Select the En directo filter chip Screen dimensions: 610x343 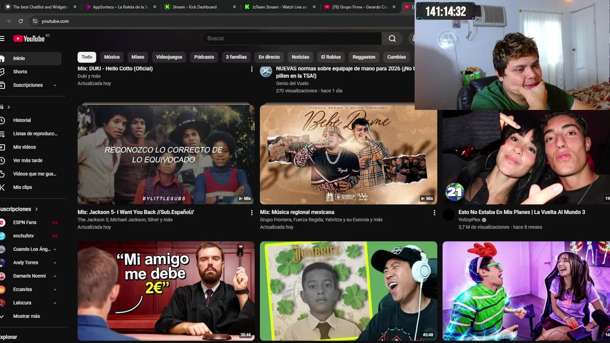(269, 57)
